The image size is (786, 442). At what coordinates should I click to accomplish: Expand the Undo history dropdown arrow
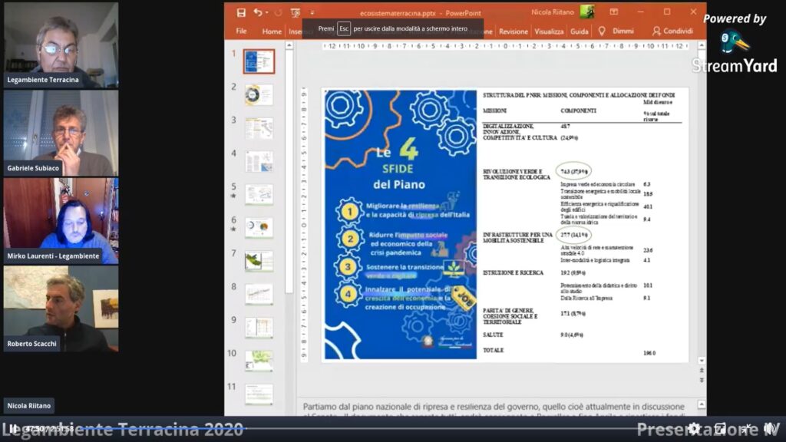[x=267, y=12]
